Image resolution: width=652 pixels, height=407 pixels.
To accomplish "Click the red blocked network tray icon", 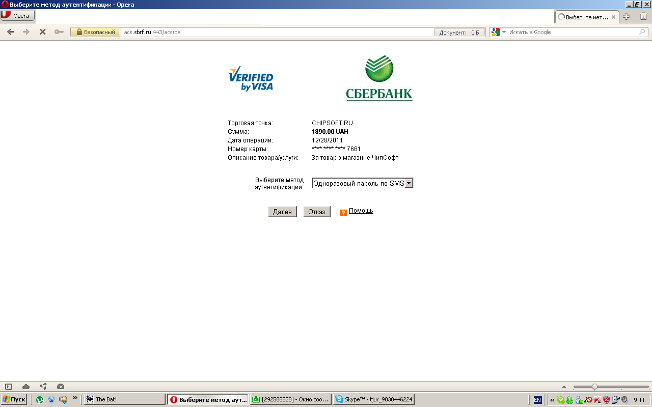I will pos(589,400).
